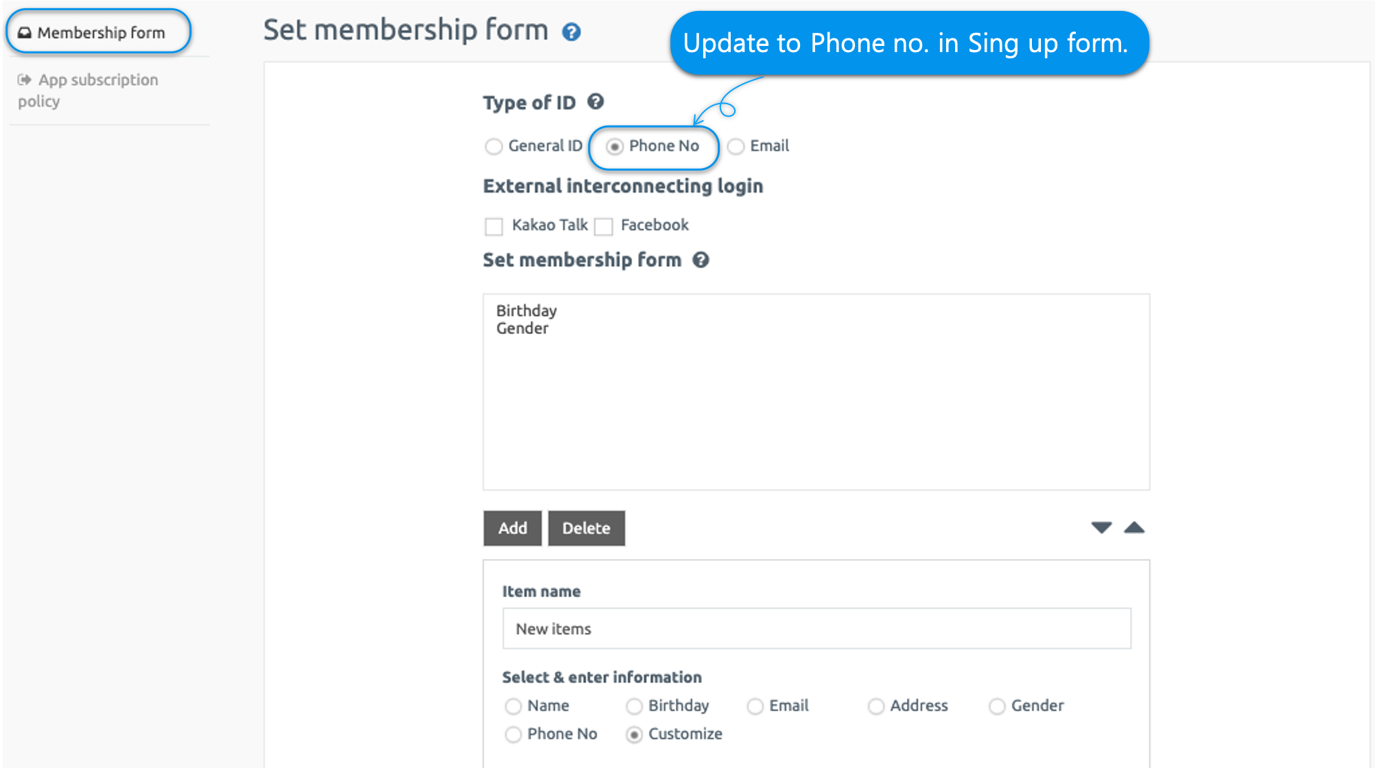Viewport: 1375px width, 768px height.
Task: Open Membership form in sidebar
Action: pyautogui.click(x=98, y=32)
